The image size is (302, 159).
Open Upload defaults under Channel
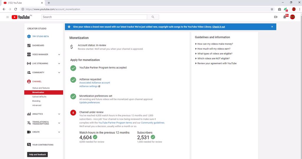(x=39, y=97)
